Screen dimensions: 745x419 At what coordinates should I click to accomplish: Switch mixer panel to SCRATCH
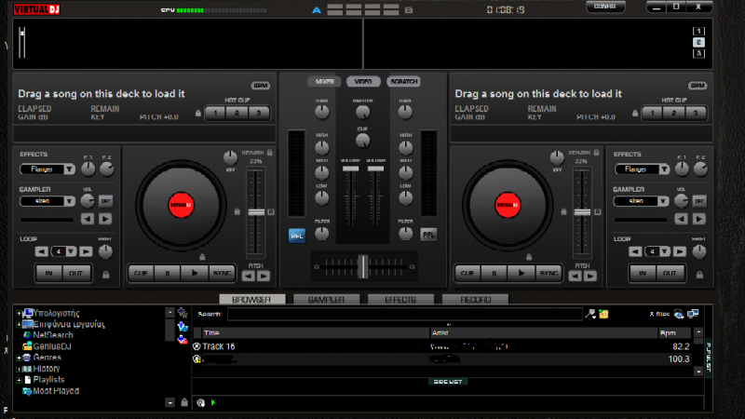(x=404, y=82)
